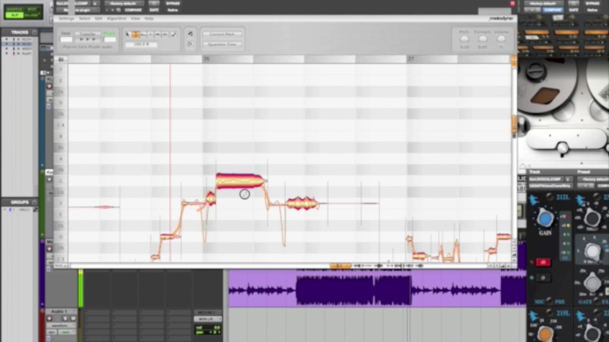Open the Melodyne Algorithm menu

point(116,19)
